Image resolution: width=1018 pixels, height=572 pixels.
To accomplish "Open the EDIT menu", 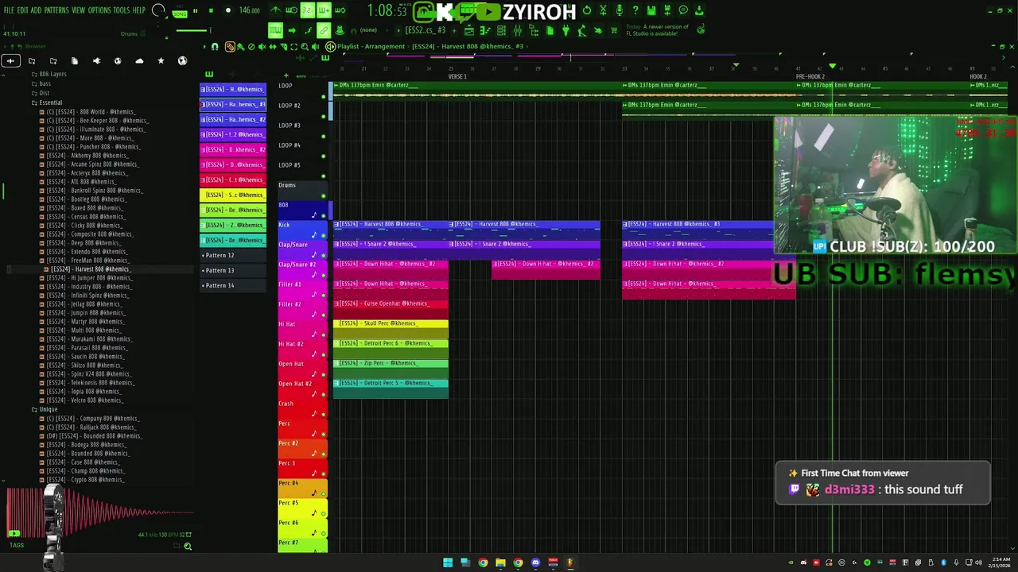I will pos(23,10).
